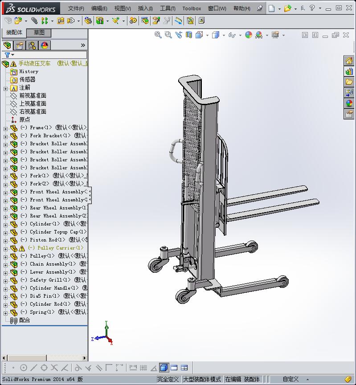Click the Line sketch tool icon
Image resolution: width=356 pixels, height=385 pixels.
coord(33,368)
